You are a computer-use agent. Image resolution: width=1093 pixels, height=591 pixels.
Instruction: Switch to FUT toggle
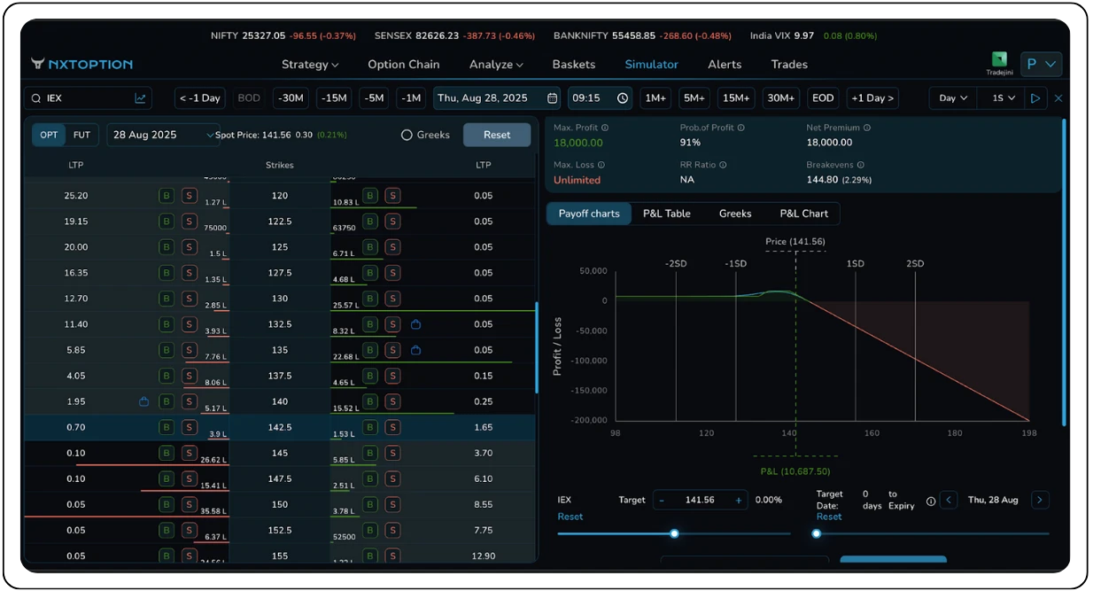(81, 135)
